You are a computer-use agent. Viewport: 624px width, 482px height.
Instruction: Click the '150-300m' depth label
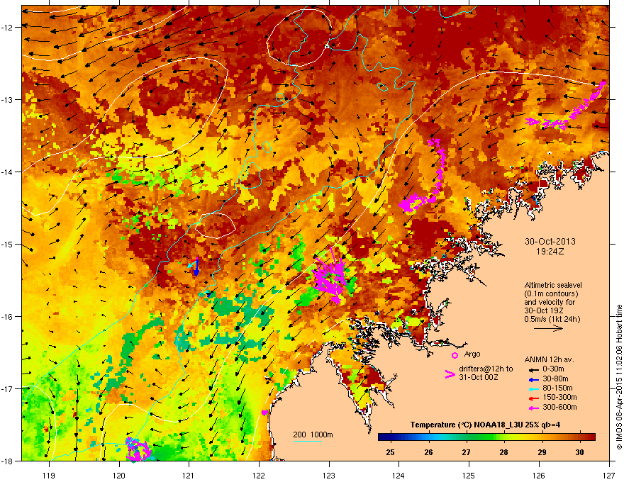click(559, 397)
